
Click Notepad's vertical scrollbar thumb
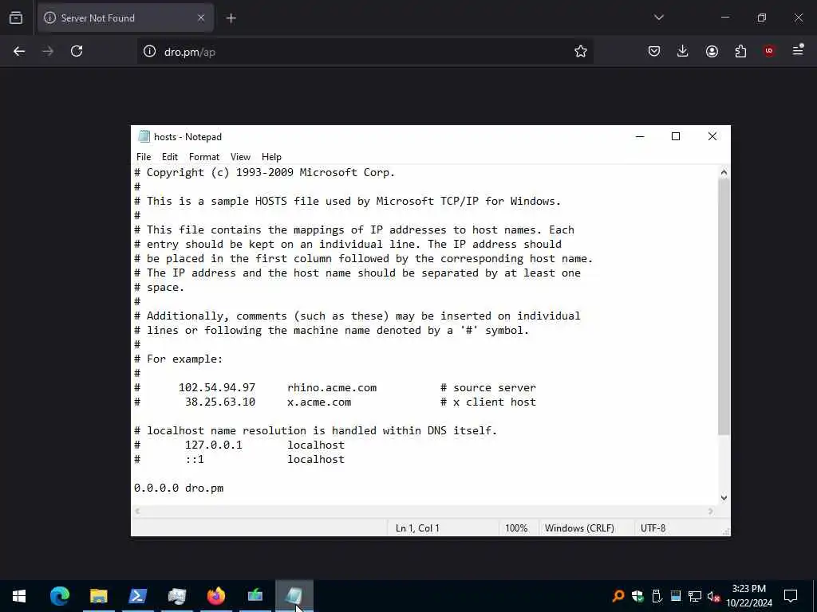click(724, 307)
